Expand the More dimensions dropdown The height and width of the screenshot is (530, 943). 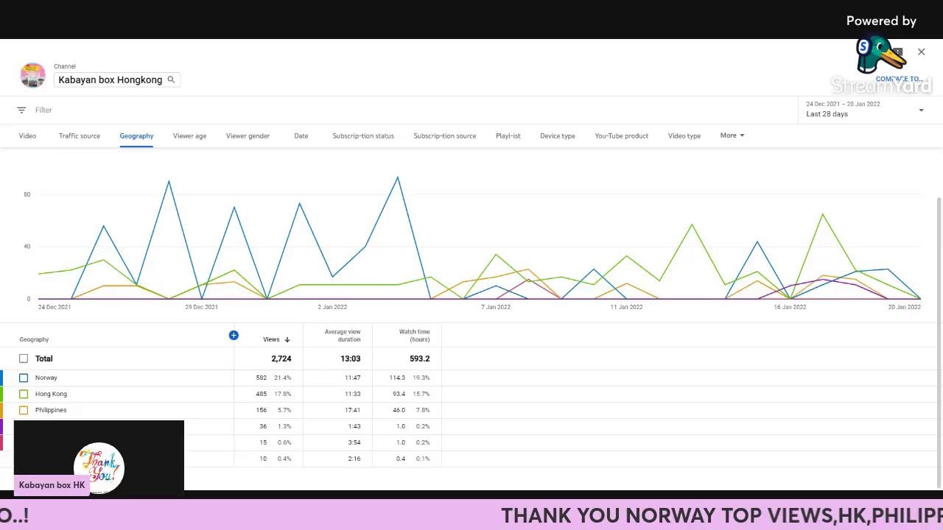coord(732,135)
